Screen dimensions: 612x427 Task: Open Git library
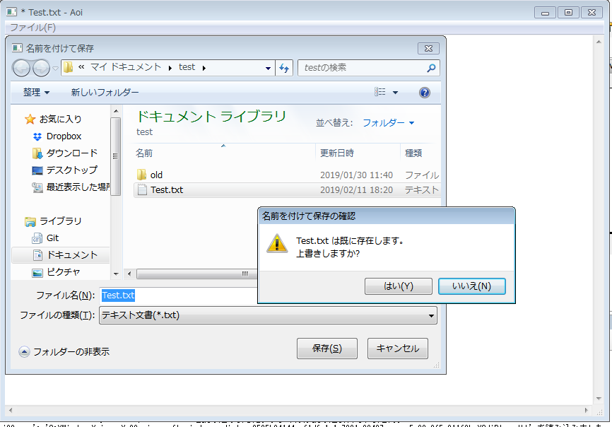[45, 238]
